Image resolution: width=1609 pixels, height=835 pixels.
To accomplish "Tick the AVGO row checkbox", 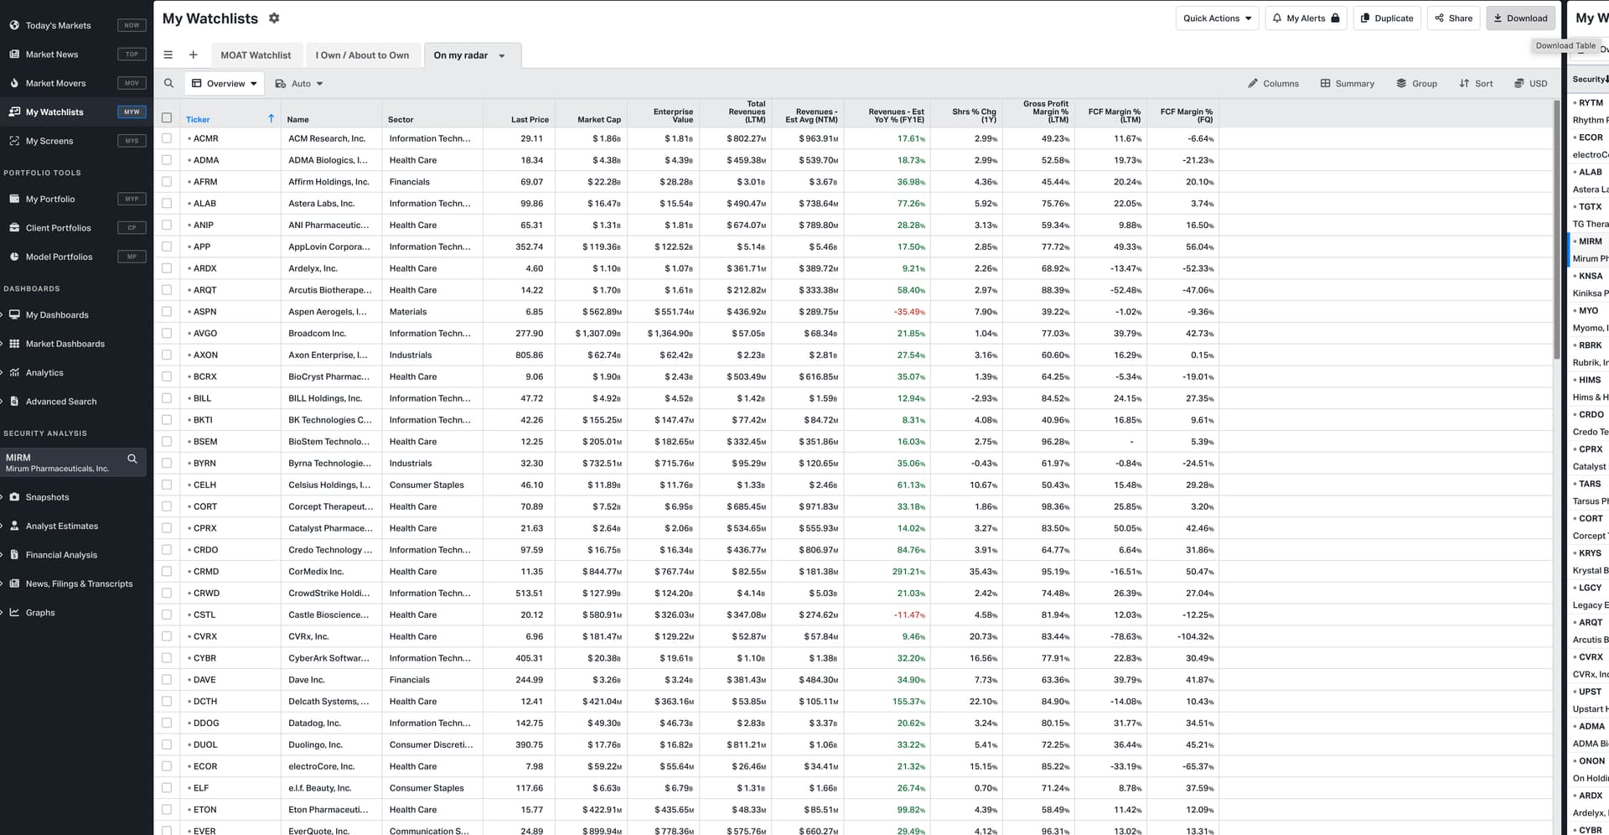I will (x=167, y=334).
